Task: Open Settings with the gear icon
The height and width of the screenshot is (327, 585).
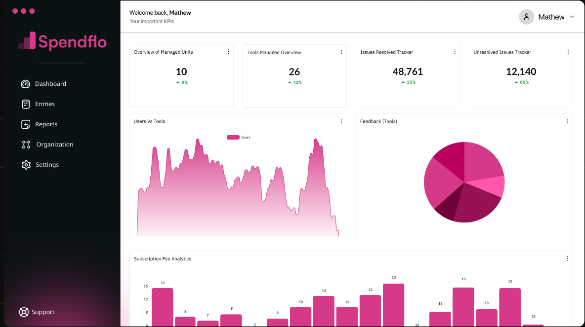Action: click(x=26, y=165)
